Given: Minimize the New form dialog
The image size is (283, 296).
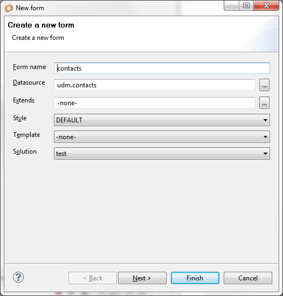Looking at the screenshot, I should point(232,6).
